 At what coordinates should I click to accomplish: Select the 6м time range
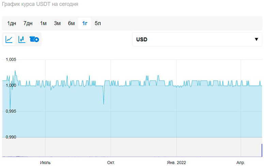click(71, 23)
